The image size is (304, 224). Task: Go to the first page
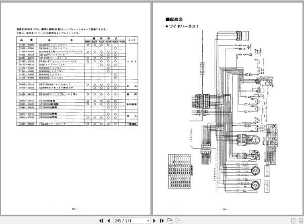coord(101,220)
